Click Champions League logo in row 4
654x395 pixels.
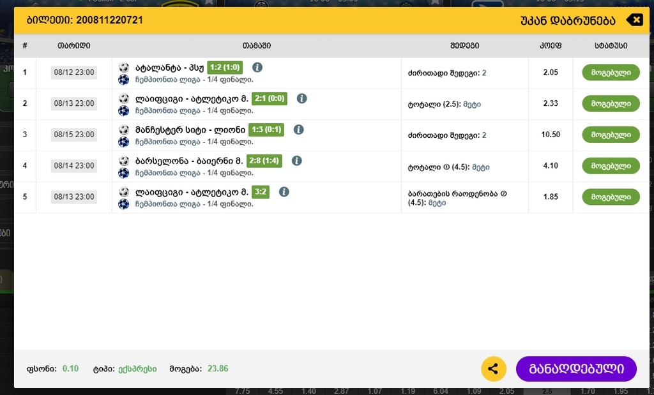pyautogui.click(x=123, y=173)
